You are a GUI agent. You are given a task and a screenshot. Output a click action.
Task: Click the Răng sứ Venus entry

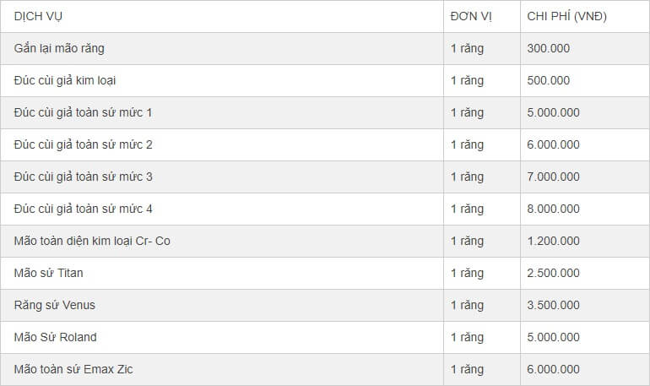click(54, 305)
